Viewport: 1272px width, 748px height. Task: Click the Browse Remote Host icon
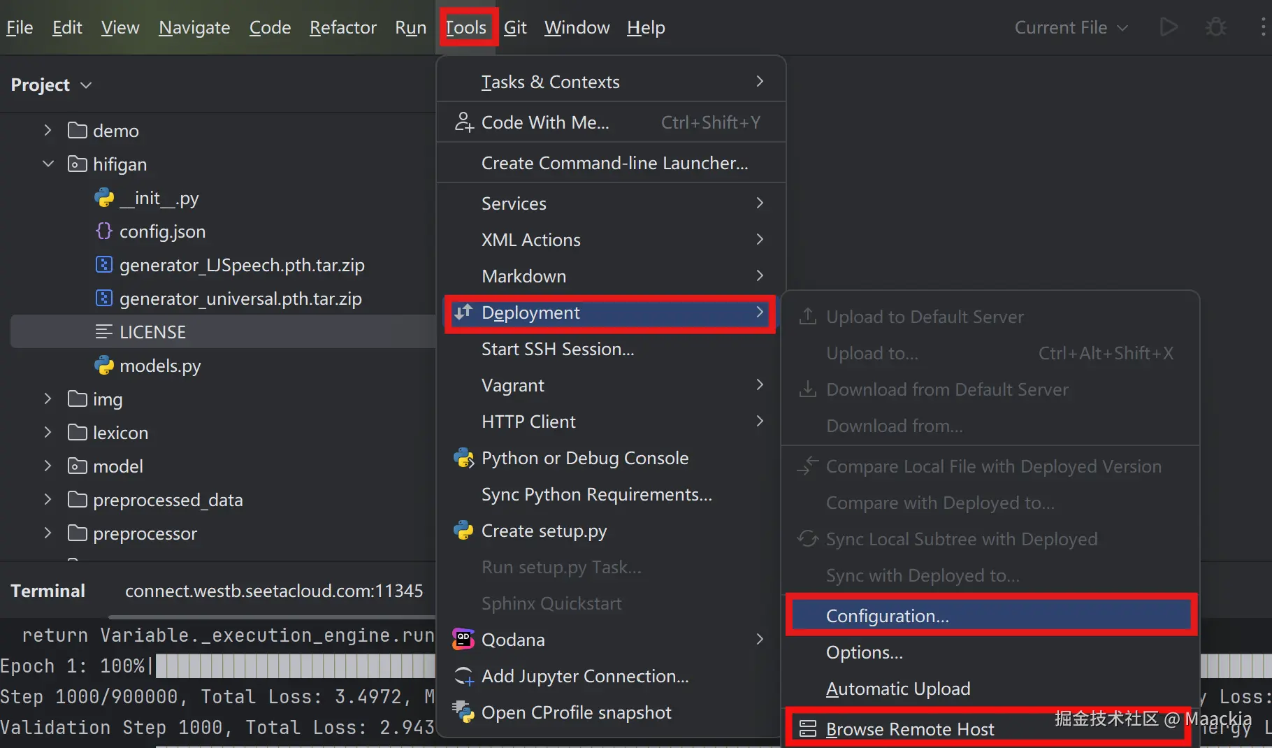[807, 729]
